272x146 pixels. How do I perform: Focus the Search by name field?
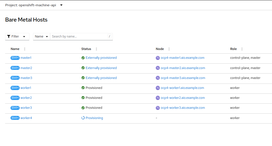click(x=79, y=37)
